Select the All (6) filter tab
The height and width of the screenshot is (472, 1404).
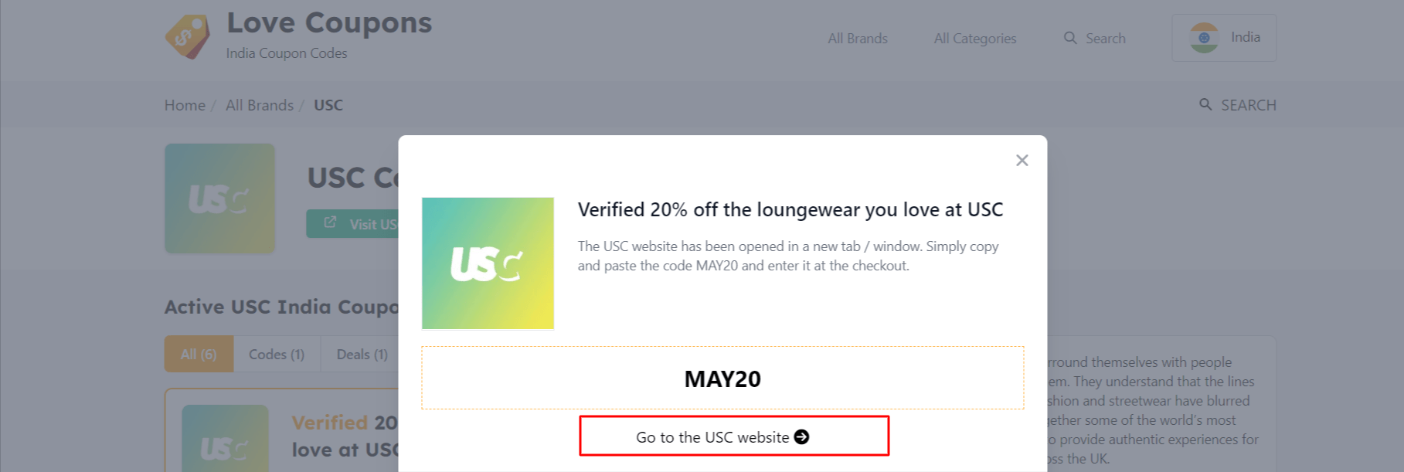click(x=198, y=354)
